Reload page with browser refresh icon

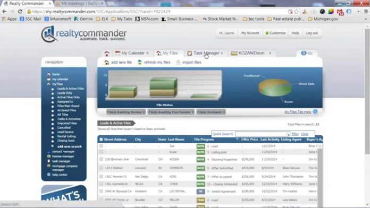click(x=20, y=11)
